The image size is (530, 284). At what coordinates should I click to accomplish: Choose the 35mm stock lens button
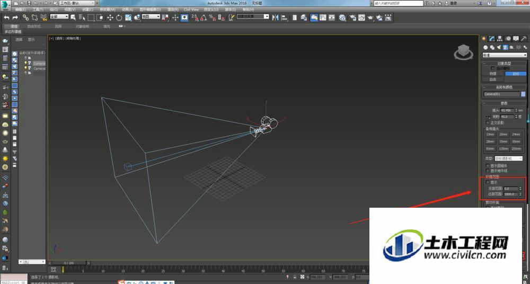tap(503, 141)
